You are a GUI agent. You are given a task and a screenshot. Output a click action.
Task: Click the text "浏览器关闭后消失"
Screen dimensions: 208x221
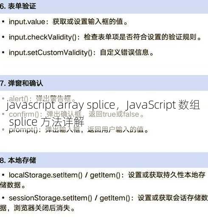(x=42, y=208)
